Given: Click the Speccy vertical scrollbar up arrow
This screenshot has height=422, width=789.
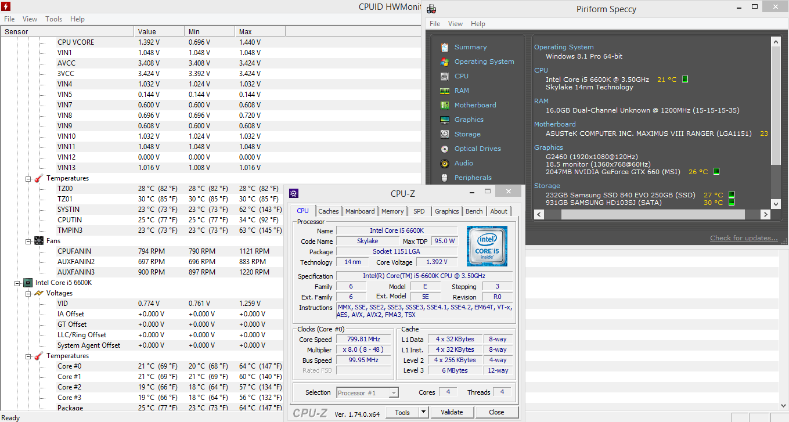Looking at the screenshot, I should (776, 41).
